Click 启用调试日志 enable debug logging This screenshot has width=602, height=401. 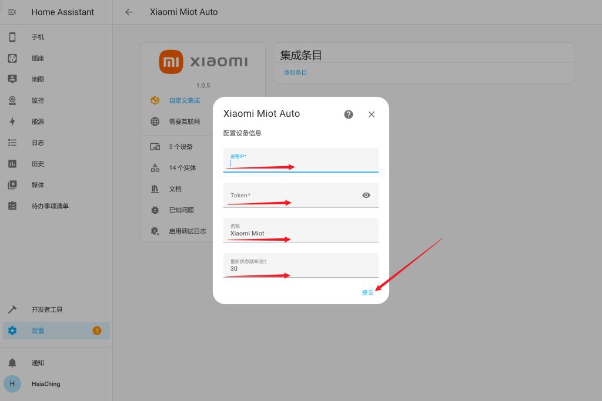tap(188, 231)
